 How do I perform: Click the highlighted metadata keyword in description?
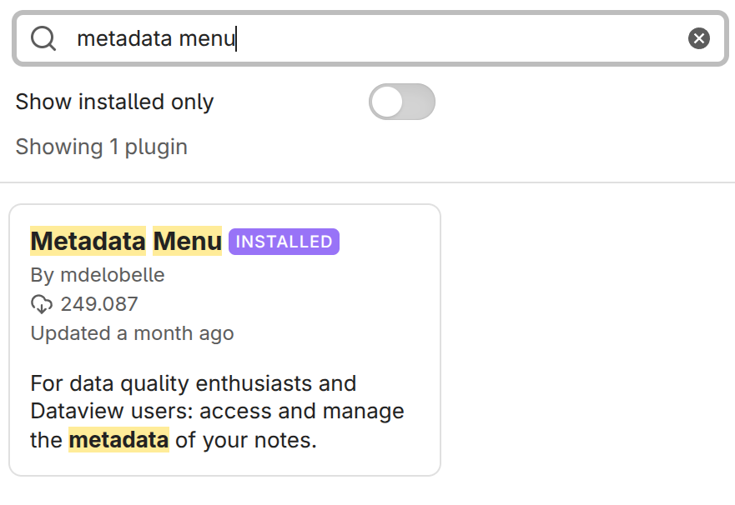coord(118,439)
